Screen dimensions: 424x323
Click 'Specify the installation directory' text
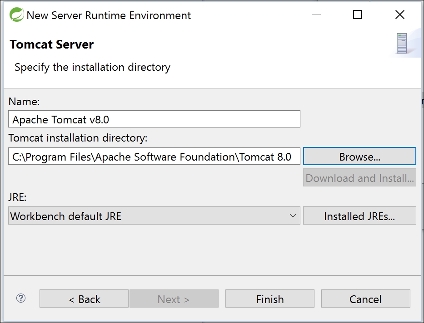tap(92, 67)
